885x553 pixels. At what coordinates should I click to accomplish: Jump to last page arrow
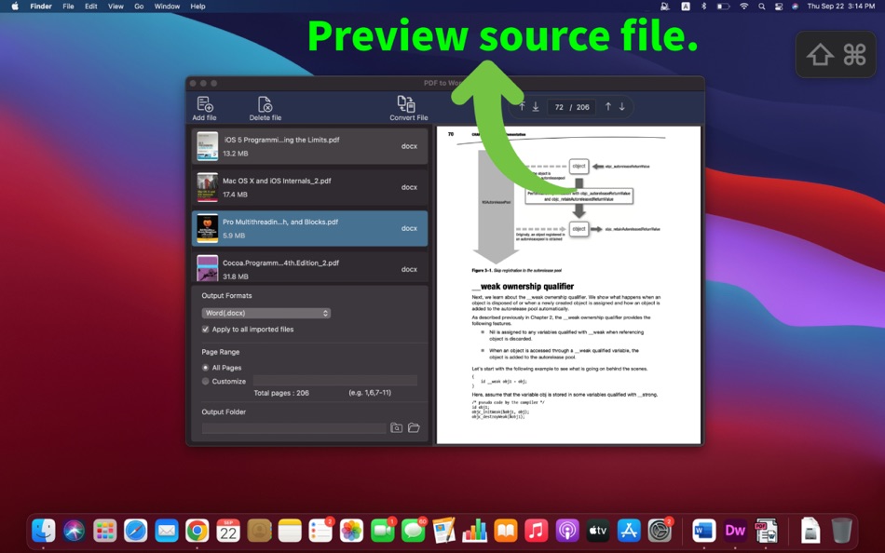pyautogui.click(x=536, y=106)
